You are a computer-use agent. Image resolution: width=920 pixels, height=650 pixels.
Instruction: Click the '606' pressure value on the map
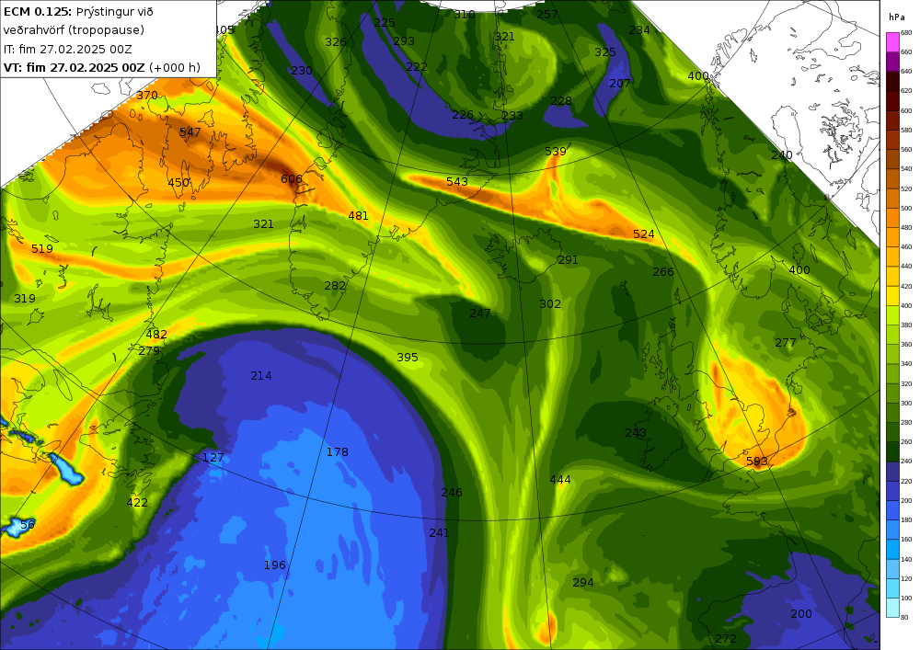(292, 179)
